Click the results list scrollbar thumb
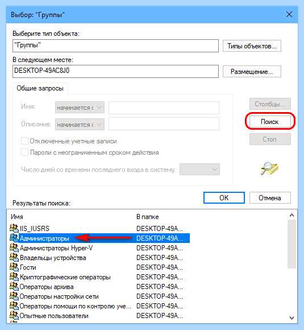 [x=291, y=244]
